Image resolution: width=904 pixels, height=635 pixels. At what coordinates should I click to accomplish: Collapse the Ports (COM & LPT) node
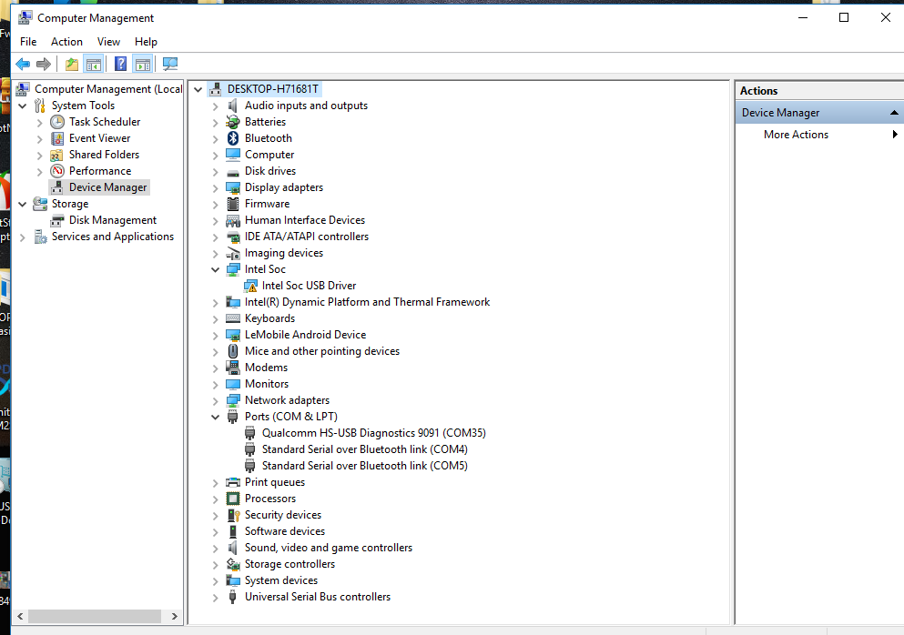216,417
